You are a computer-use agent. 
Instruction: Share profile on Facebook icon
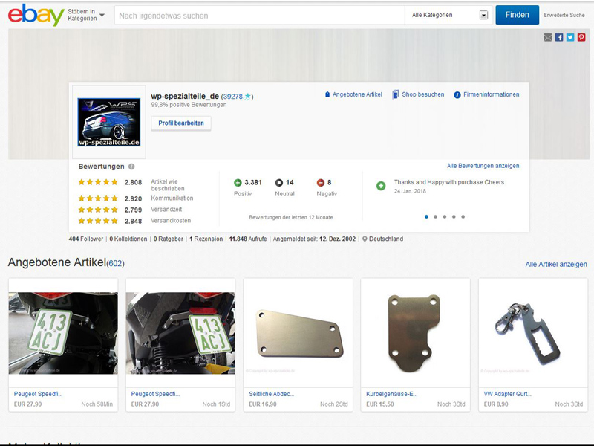tap(559, 37)
